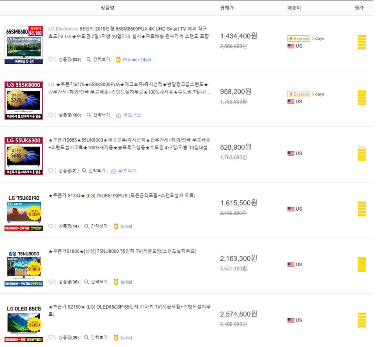Add 65SM8600PUA TV to wishlist heart

[51, 59]
